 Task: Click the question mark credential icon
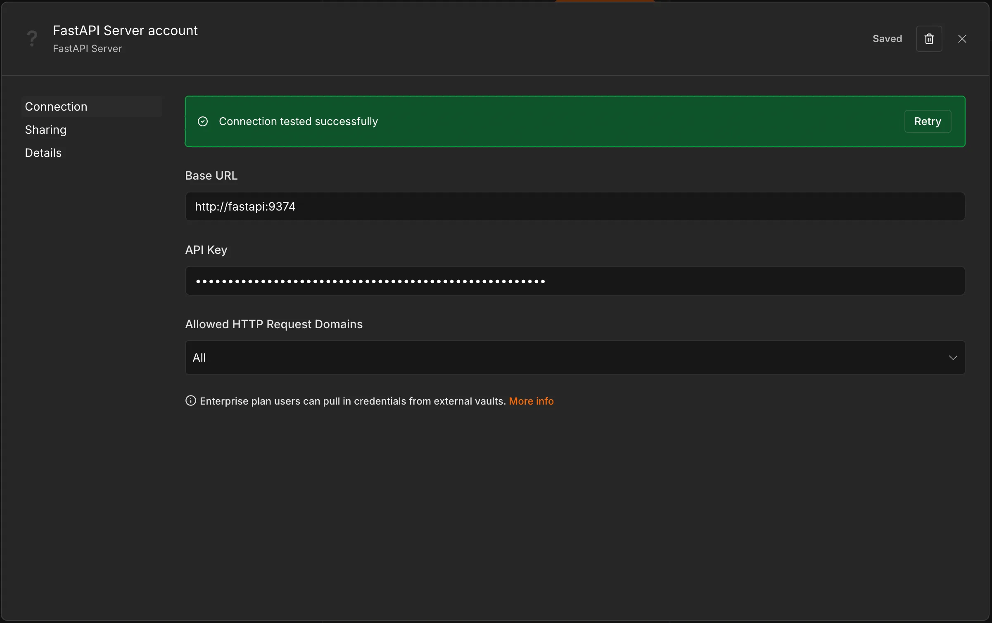[32, 39]
